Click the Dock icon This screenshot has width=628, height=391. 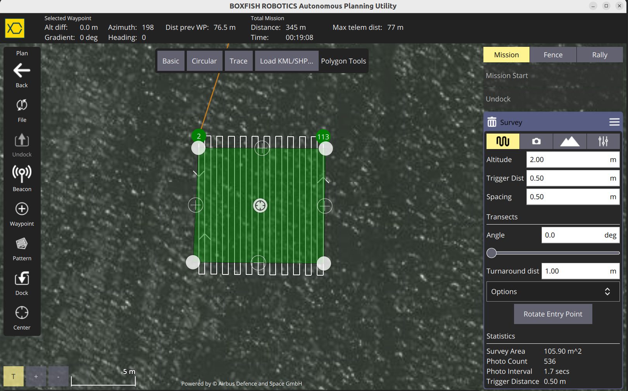(22, 279)
